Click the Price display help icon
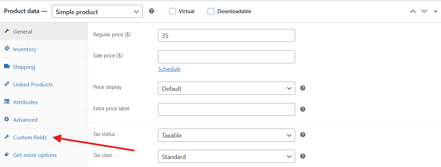This screenshot has width=441, height=167. [x=303, y=88]
